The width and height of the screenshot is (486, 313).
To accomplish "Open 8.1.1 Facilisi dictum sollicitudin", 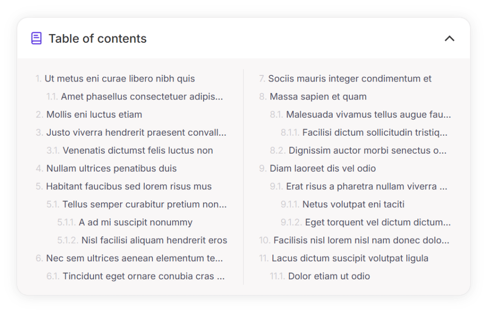I will click(x=374, y=133).
